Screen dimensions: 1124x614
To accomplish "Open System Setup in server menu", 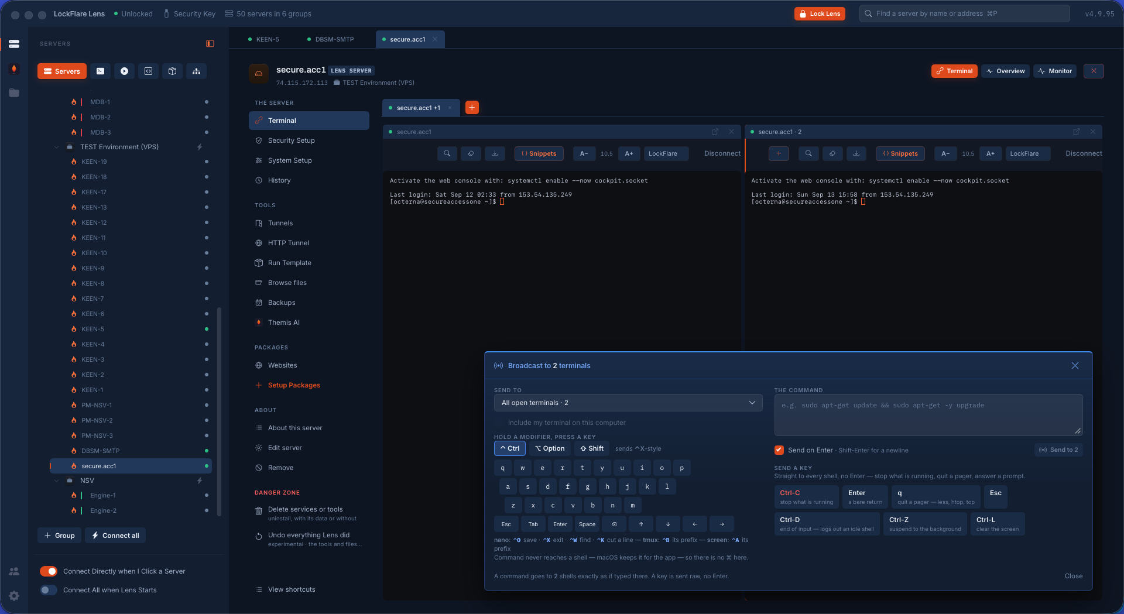I will click(309, 160).
